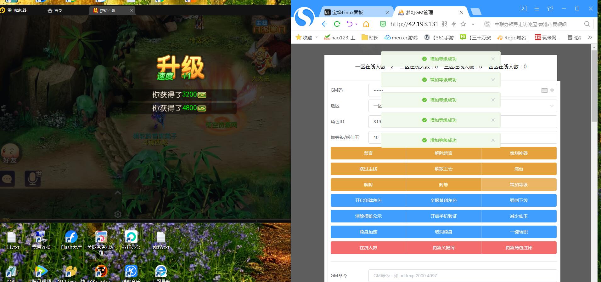
Task: Expand the bookmarks bar overflow chevron
Action: 590,37
